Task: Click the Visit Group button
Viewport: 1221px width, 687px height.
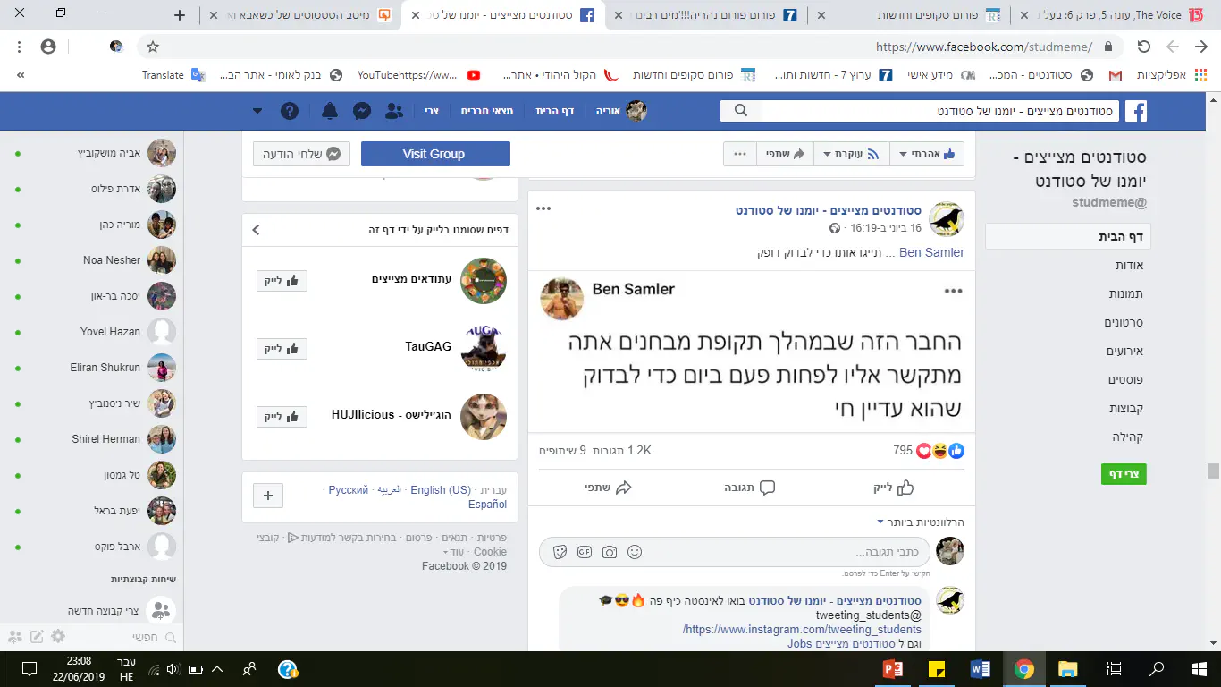Action: click(x=435, y=154)
